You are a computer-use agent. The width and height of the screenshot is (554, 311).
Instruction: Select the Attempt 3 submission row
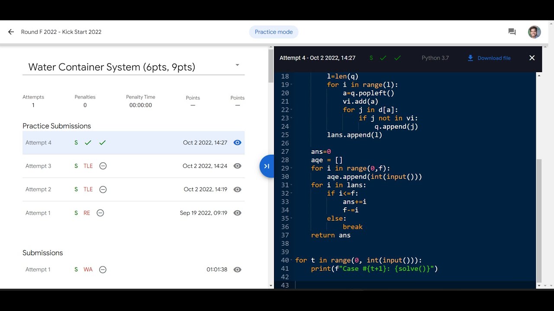click(133, 166)
